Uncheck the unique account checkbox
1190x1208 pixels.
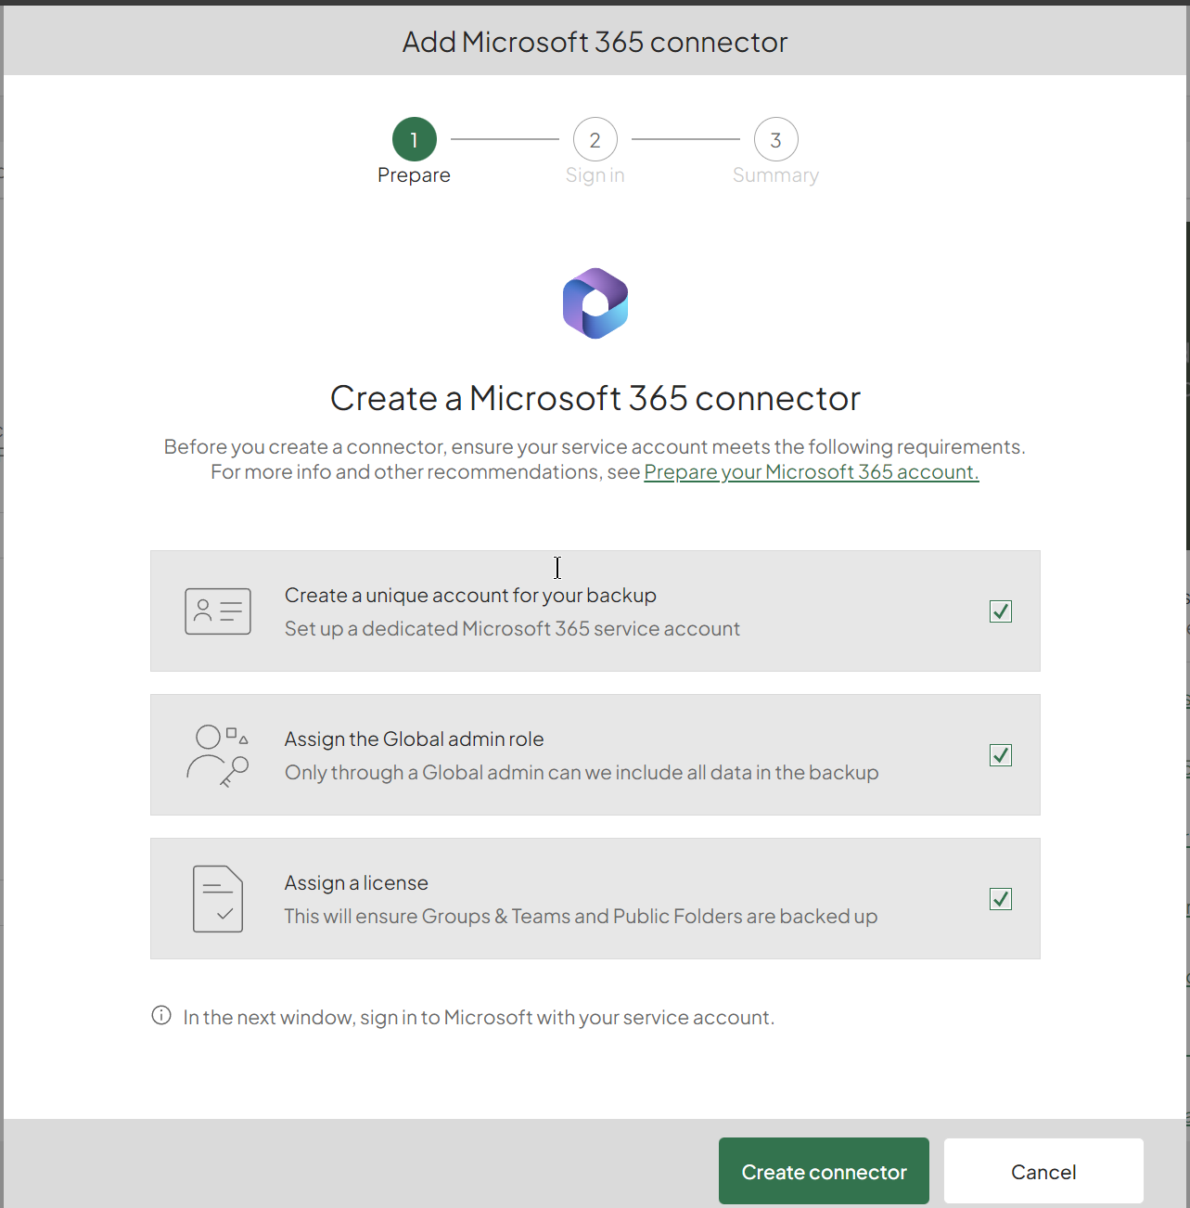pos(1000,611)
